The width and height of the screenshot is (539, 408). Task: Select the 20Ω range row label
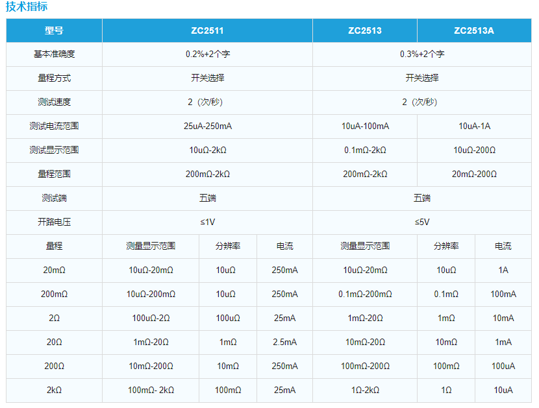point(54,342)
